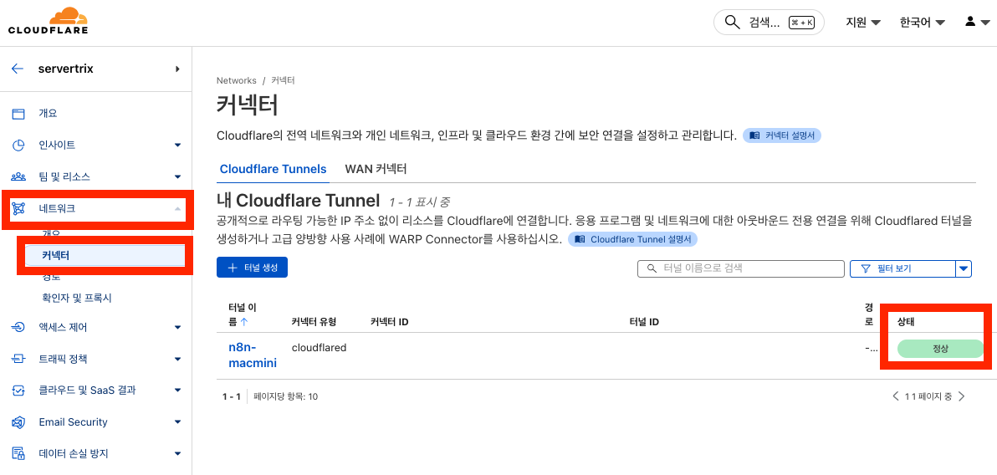Open the dropdown arrow beside 필터 보기
This screenshot has width=997, height=475.
[x=964, y=269]
